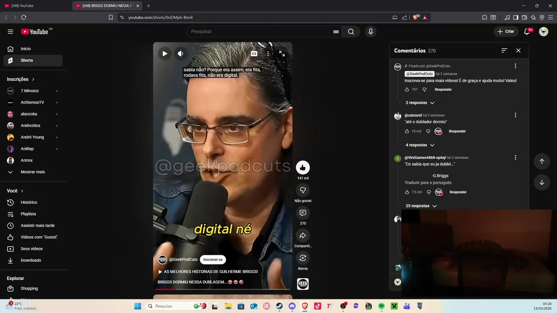Viewport: 557px width, 313px height.
Task: Open the comments icon showing 270
Action: pyautogui.click(x=303, y=213)
